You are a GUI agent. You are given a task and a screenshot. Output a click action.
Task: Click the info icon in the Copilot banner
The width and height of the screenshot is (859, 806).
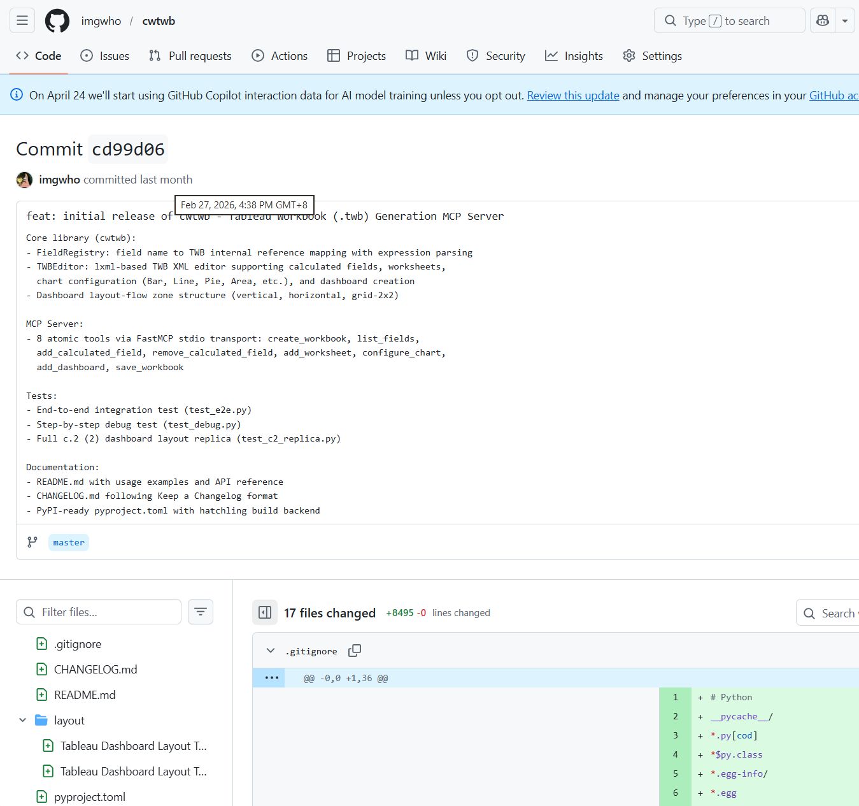pos(17,95)
